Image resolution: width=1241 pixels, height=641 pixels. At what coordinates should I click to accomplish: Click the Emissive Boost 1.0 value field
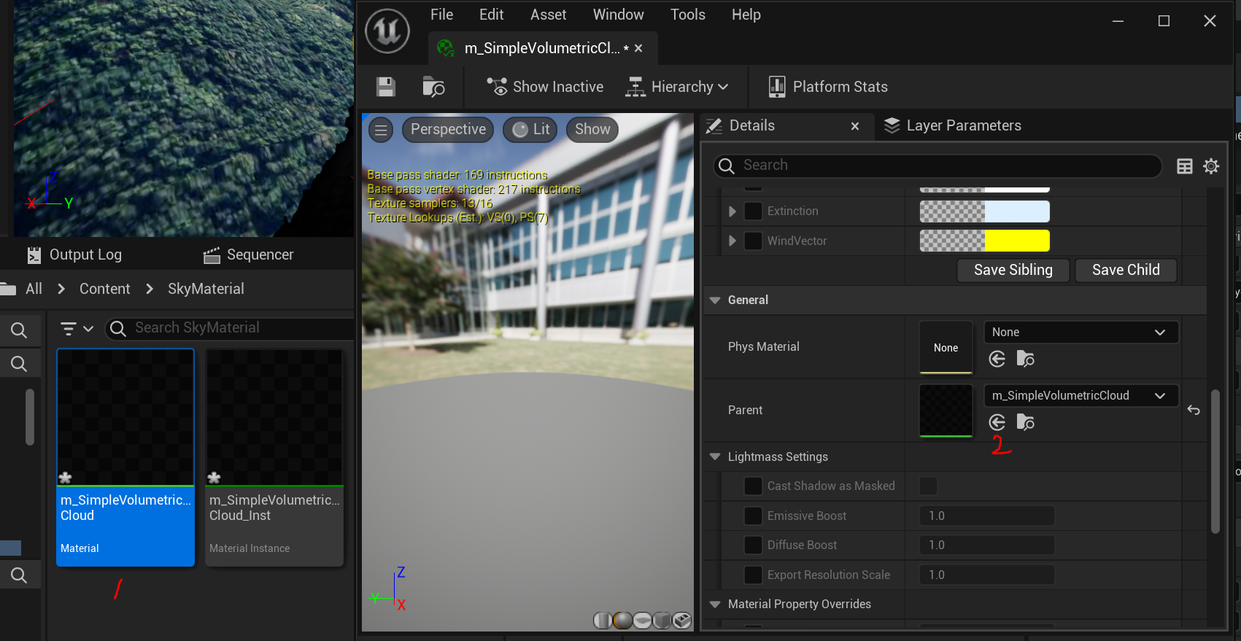pyautogui.click(x=986, y=516)
